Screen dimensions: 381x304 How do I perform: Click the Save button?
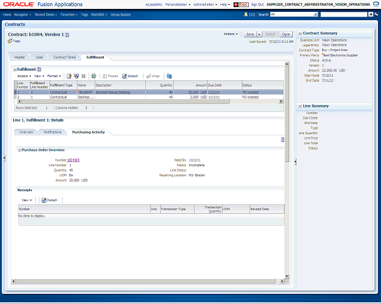250,34
